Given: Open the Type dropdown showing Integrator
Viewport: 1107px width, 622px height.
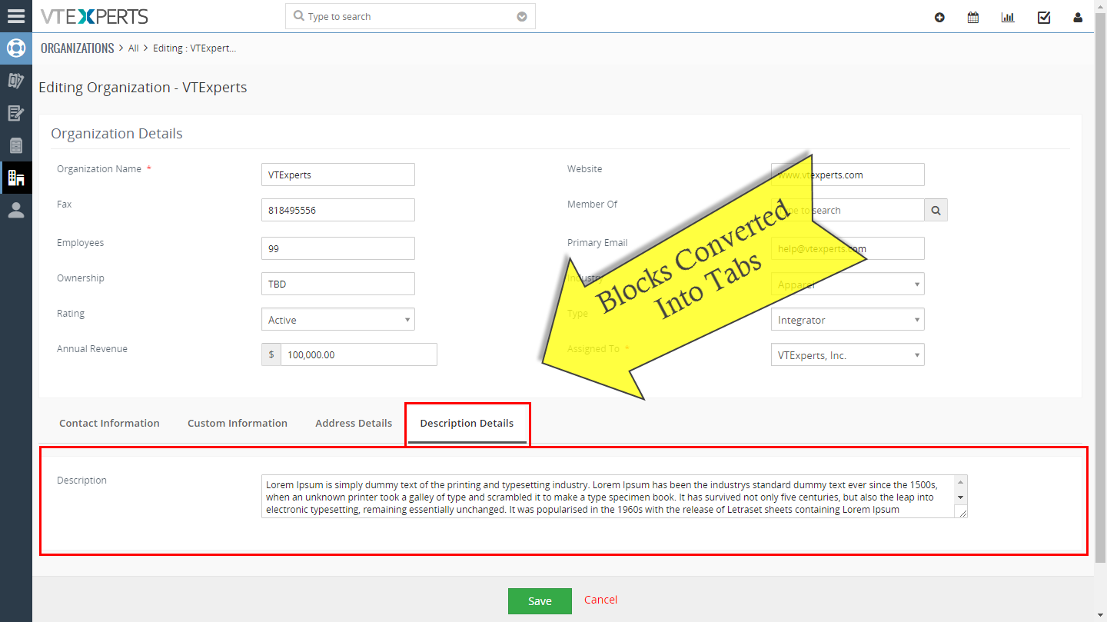Looking at the screenshot, I should point(847,320).
